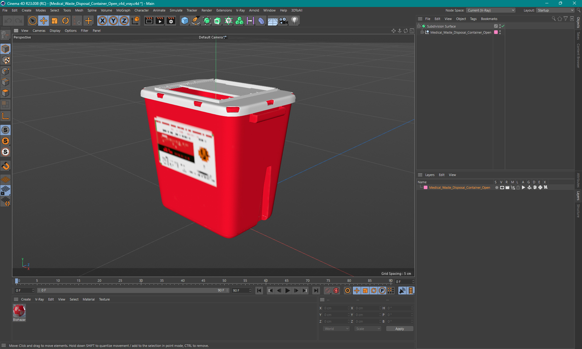
Task: Click the Redo arrow icon
Action: pos(19,21)
